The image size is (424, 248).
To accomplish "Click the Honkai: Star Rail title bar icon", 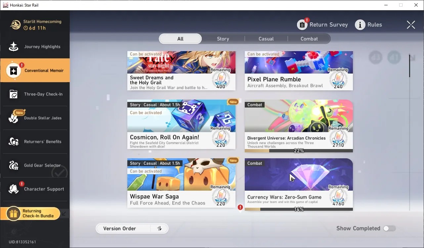I will pos(5,5).
